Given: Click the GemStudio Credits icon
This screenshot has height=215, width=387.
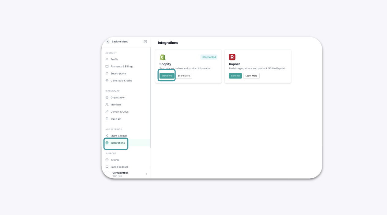Looking at the screenshot, I should pyautogui.click(x=107, y=81).
